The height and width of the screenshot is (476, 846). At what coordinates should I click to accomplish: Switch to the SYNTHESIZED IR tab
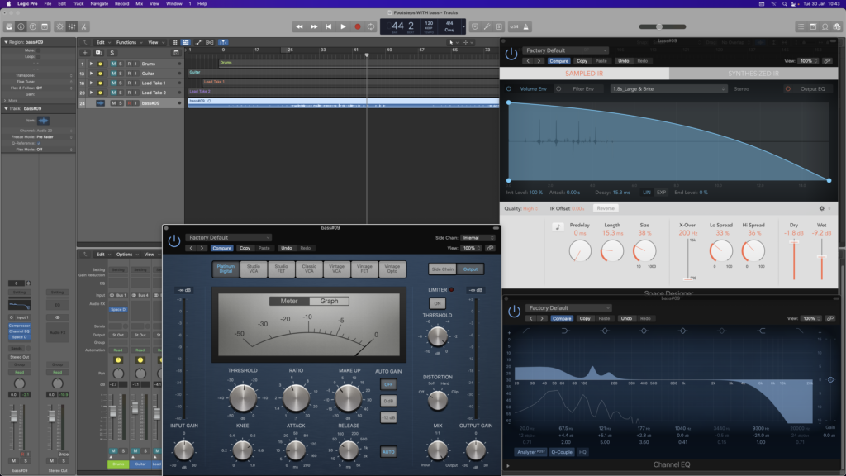click(753, 74)
